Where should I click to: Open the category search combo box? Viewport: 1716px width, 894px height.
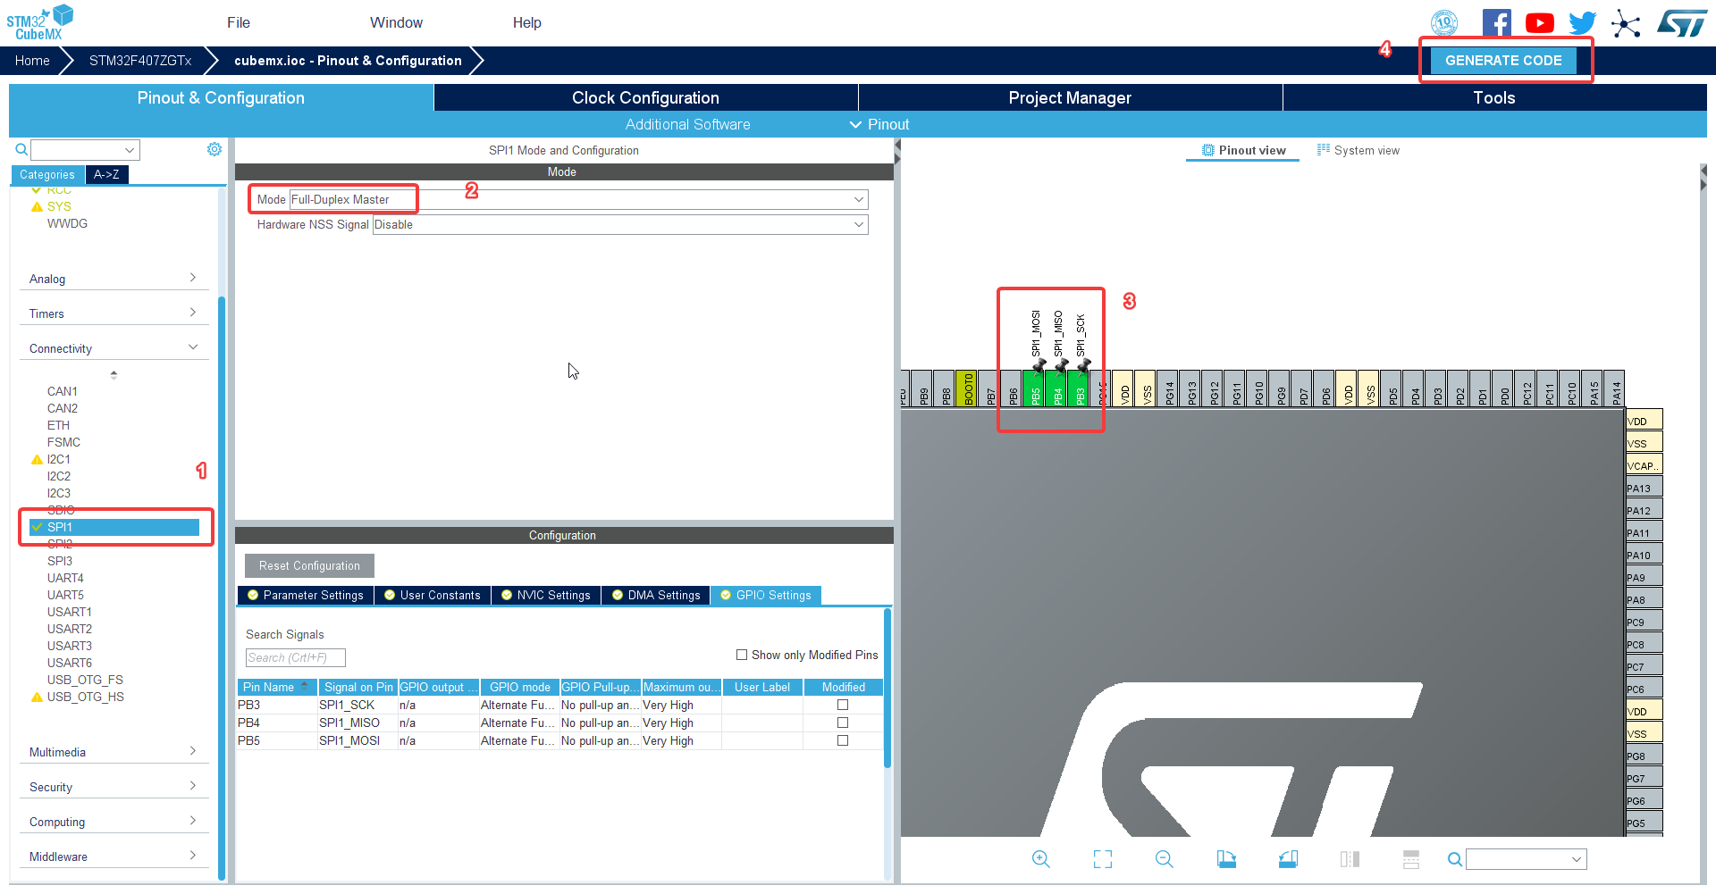pos(86,150)
